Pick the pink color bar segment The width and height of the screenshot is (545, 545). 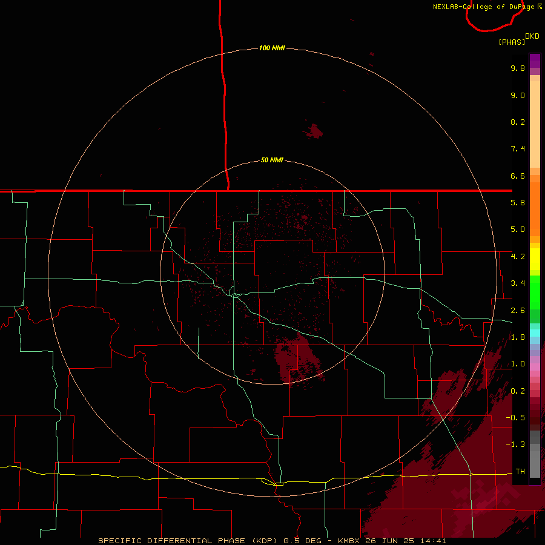[x=535, y=367]
